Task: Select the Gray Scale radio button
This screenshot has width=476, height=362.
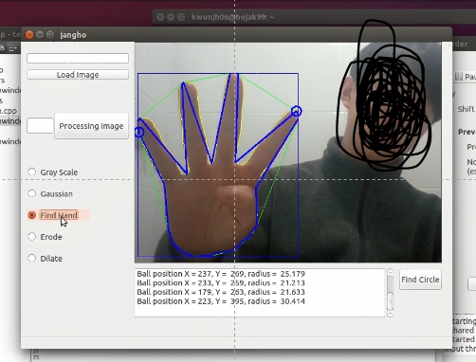Action: tap(31, 172)
